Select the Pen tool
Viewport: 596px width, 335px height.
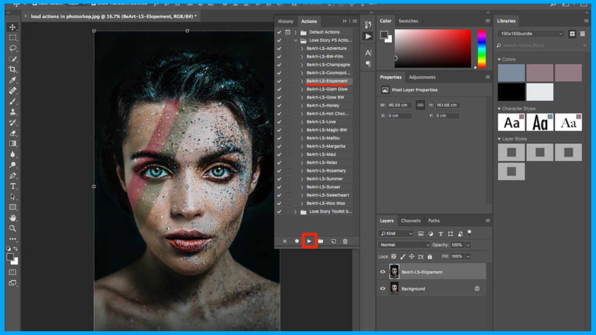[13, 175]
